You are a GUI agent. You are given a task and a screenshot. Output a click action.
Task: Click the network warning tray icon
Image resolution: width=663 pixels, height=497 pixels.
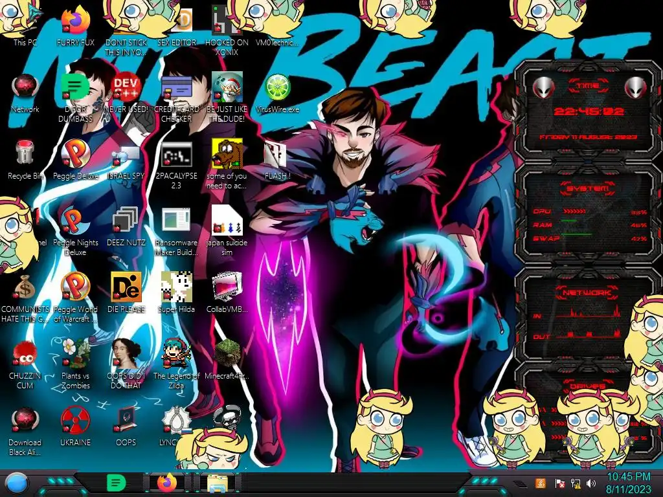[575, 483]
